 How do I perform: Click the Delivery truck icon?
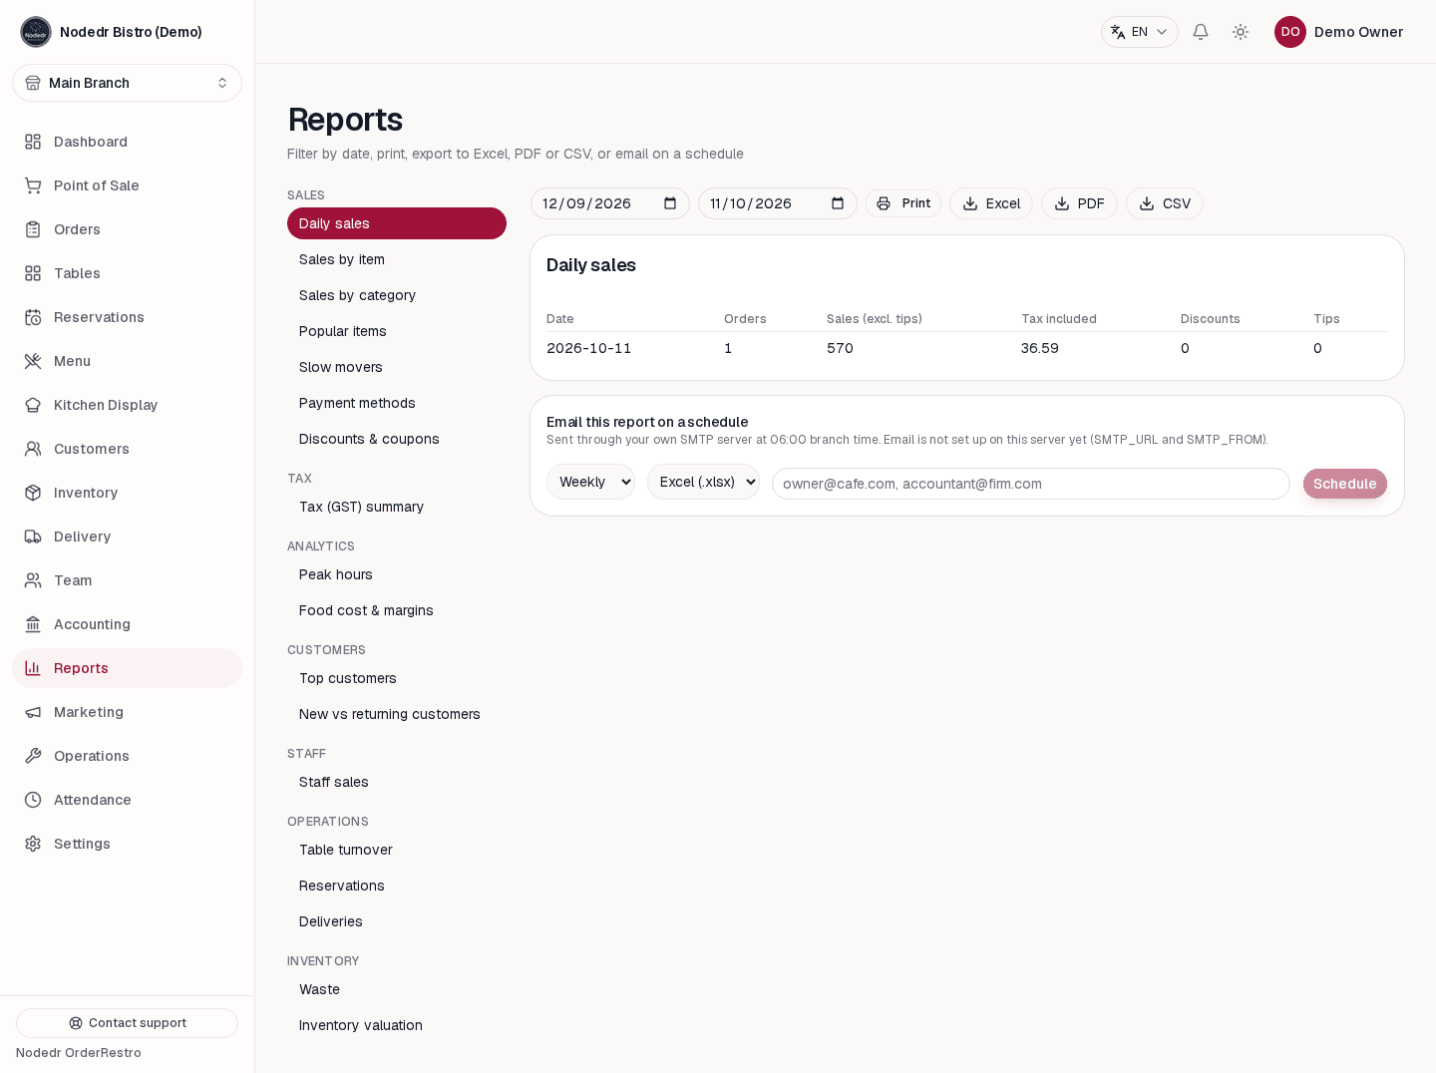pos(33,536)
